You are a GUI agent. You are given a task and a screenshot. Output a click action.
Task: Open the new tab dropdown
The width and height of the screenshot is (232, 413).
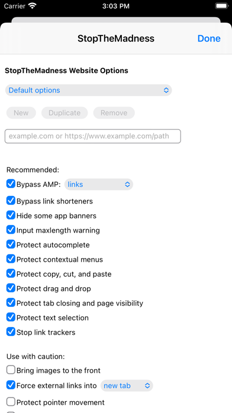point(127,386)
